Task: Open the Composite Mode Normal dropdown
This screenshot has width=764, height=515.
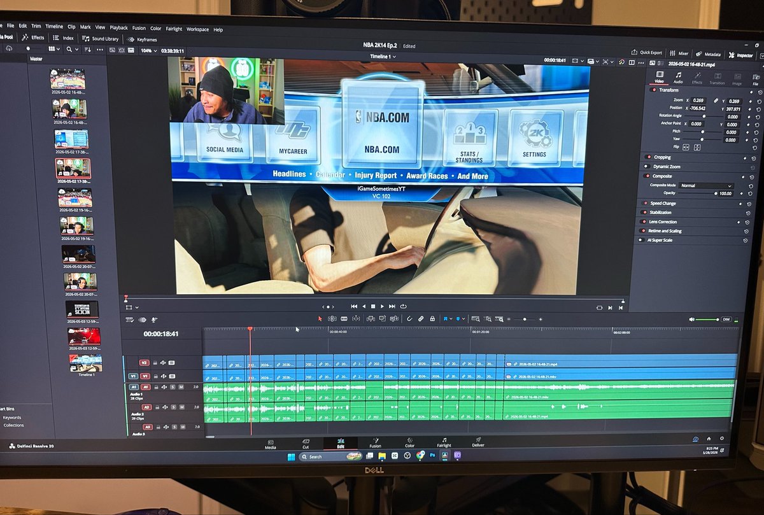Action: click(706, 185)
